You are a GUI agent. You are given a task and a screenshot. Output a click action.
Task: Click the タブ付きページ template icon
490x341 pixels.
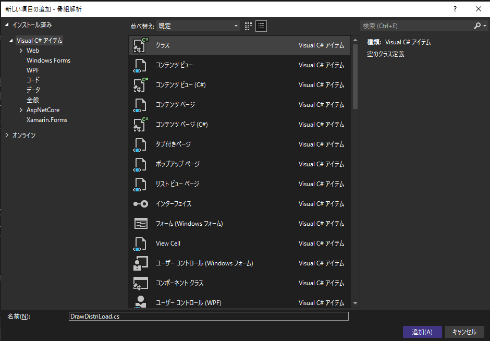pos(140,145)
